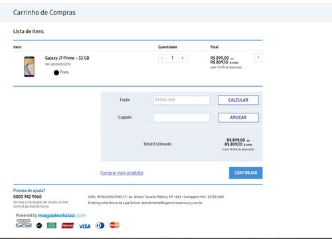Image resolution: width=332 pixels, height=239 pixels.
Task: Click the Galaxy J7 Prime – 32 GB title
Action: (x=67, y=58)
